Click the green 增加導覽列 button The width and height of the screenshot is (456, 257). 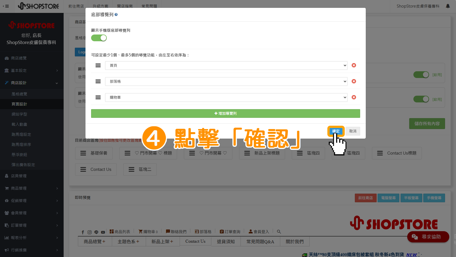(x=225, y=113)
